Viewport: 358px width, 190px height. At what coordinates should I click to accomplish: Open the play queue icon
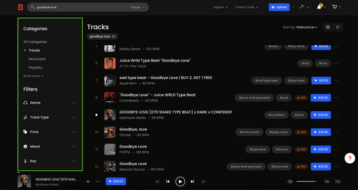pos(338,182)
